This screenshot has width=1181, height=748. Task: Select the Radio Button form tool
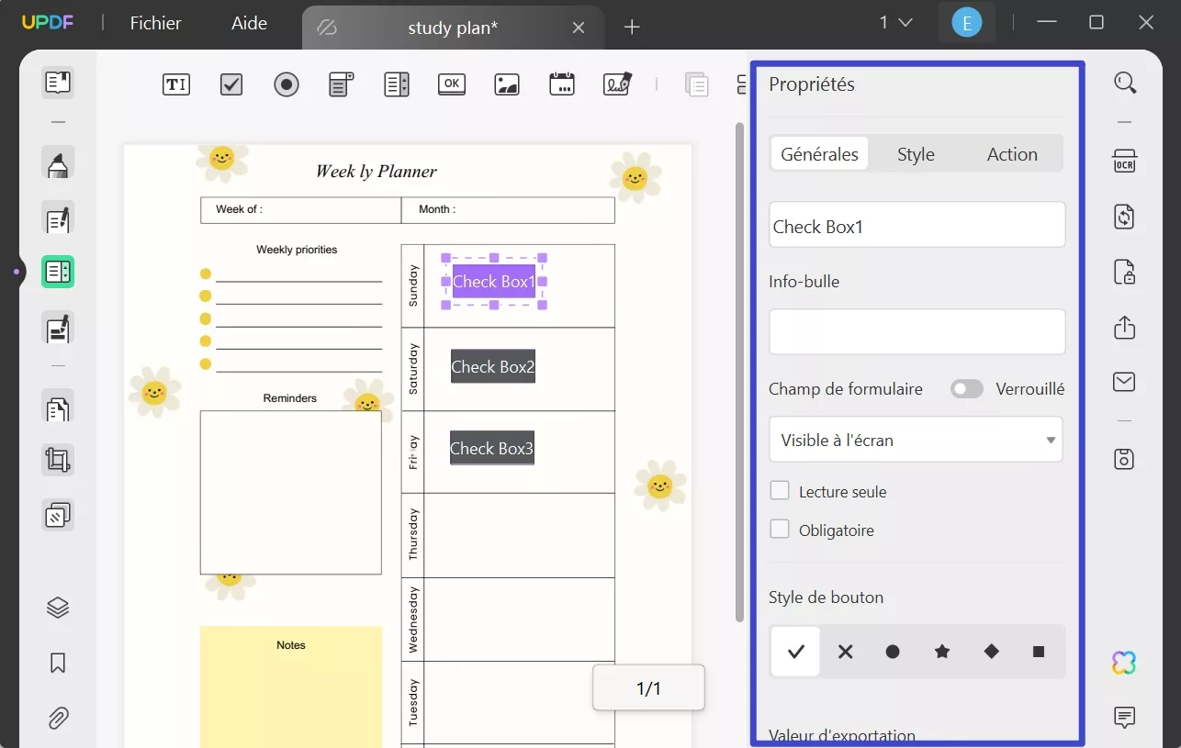click(287, 84)
